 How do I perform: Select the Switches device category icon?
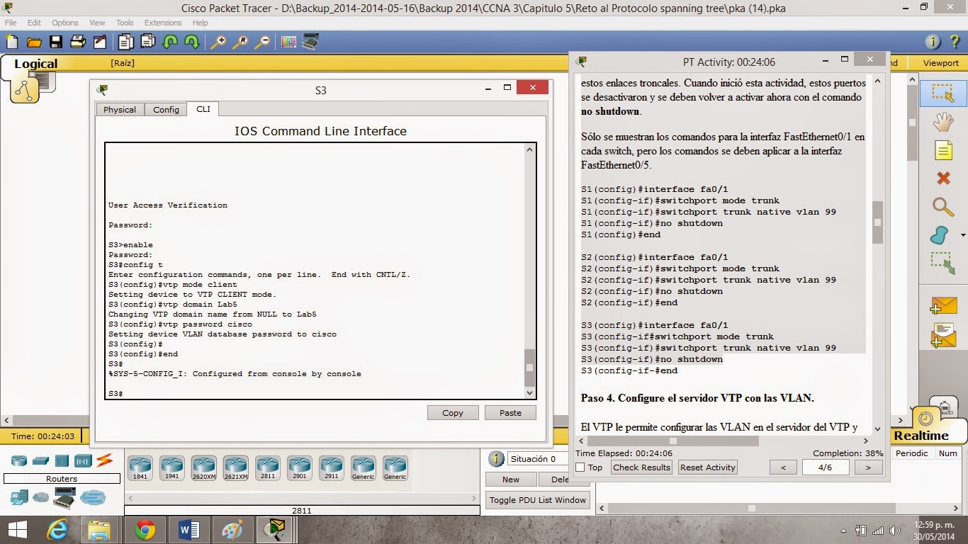(40, 460)
